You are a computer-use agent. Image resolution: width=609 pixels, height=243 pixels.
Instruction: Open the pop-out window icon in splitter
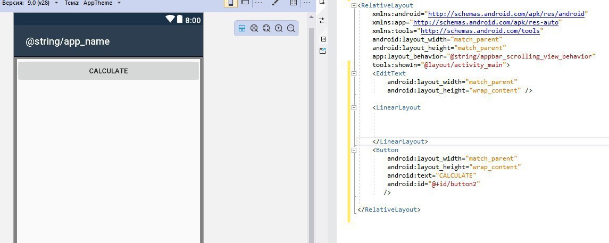[323, 51]
